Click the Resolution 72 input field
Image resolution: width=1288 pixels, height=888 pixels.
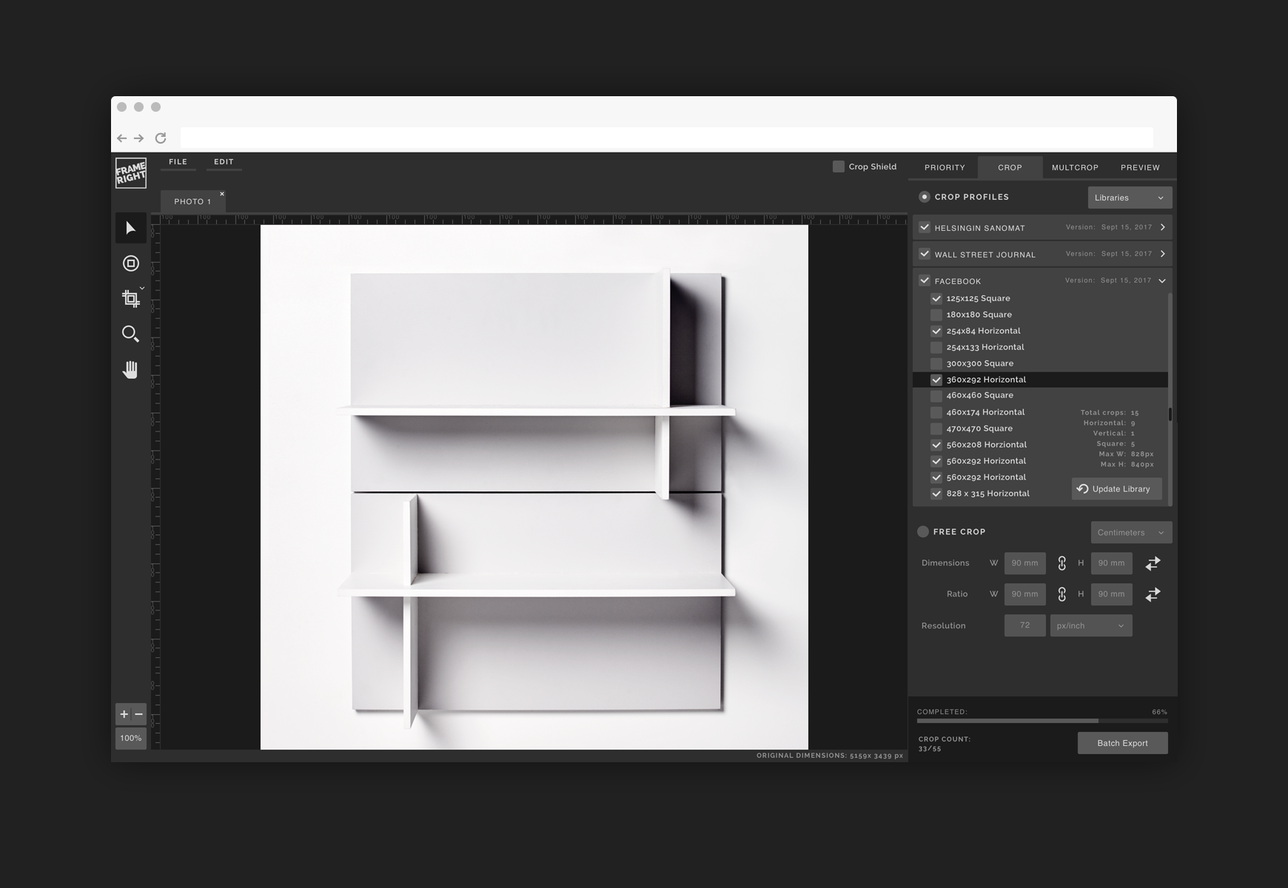tap(1025, 625)
